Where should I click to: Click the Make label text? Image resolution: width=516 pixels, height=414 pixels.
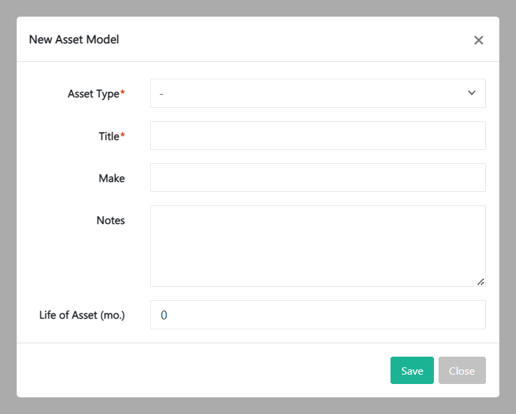pyautogui.click(x=111, y=178)
